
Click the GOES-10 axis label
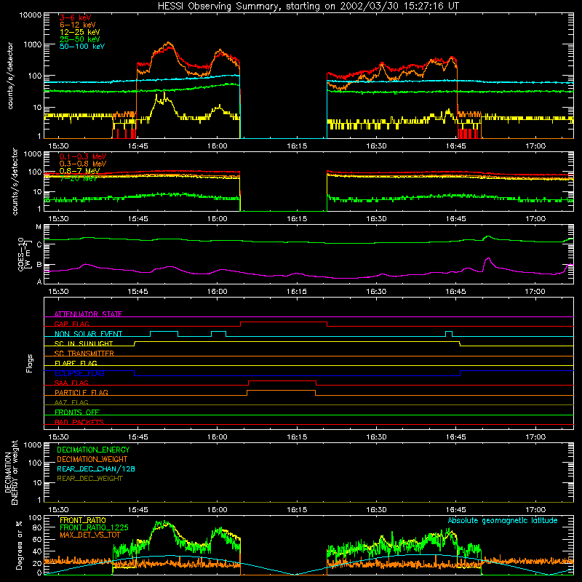[22, 254]
